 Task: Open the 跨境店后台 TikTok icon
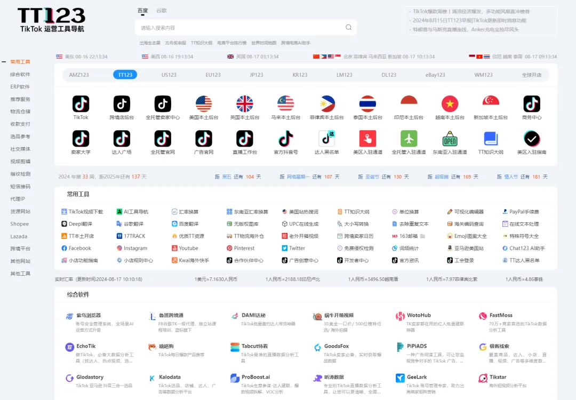(x=122, y=104)
